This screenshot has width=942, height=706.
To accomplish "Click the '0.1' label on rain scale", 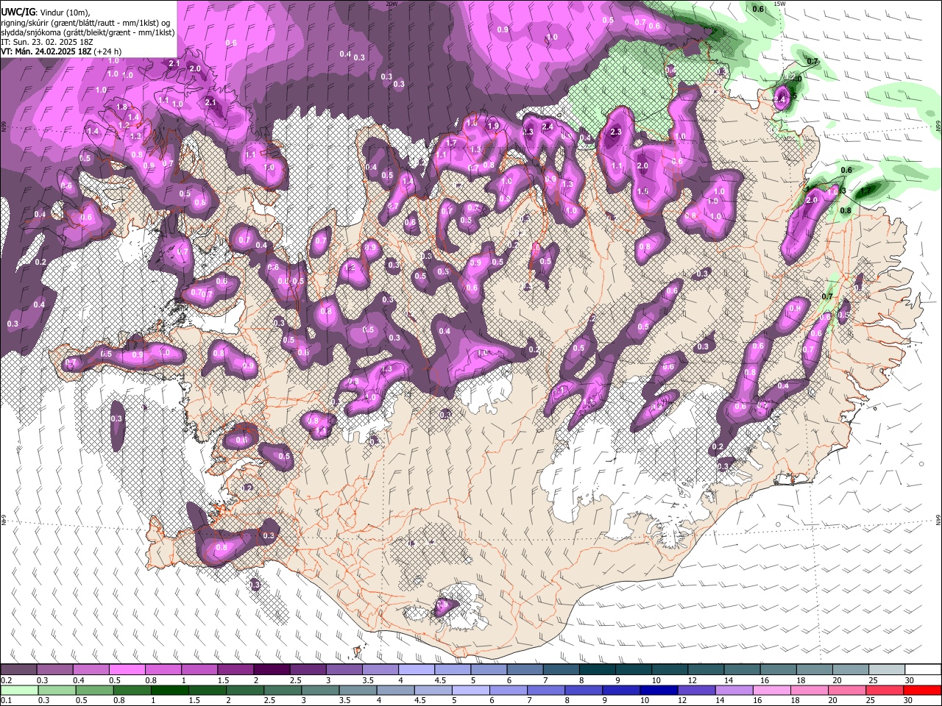I will [x=6, y=701].
